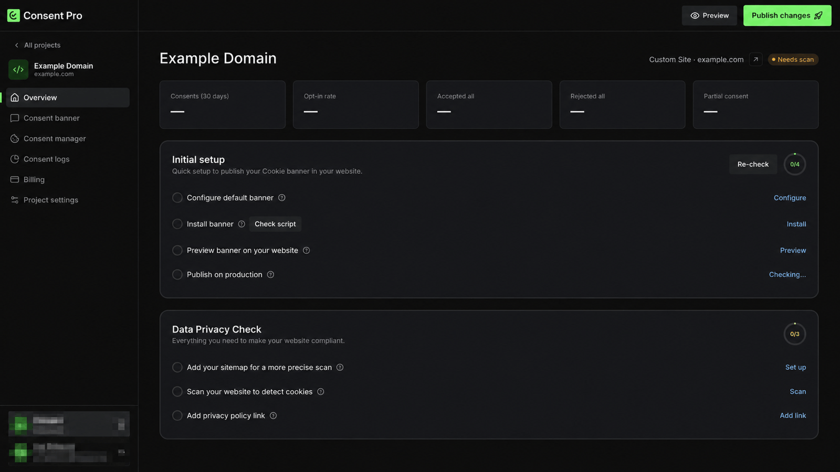The height and width of the screenshot is (472, 840).
Task: Click the Partial consent stat card
Action: (x=756, y=104)
